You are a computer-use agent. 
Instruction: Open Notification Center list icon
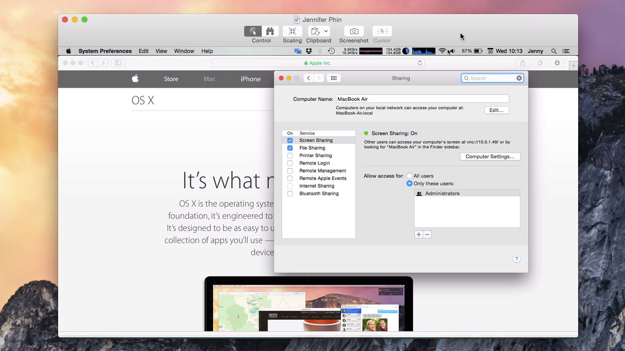click(566, 51)
